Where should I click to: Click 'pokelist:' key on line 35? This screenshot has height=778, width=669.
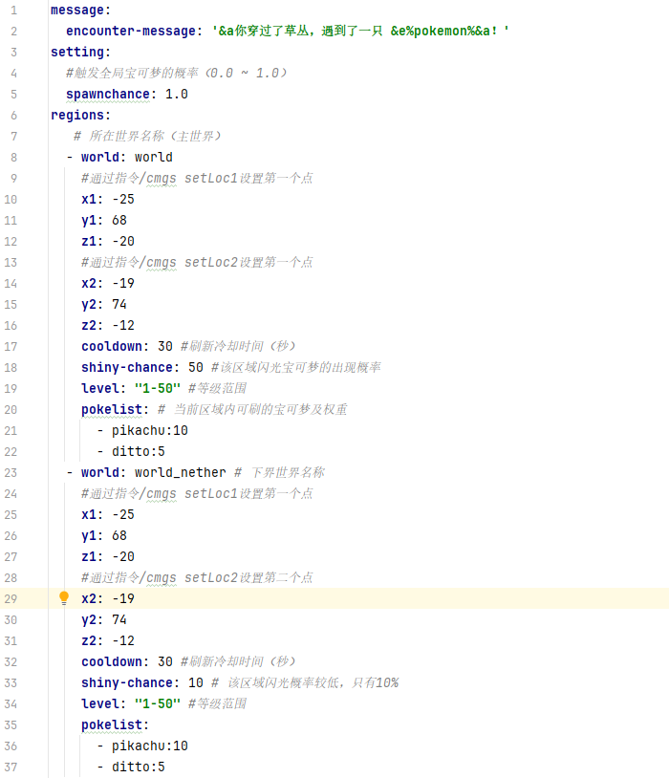tap(115, 724)
